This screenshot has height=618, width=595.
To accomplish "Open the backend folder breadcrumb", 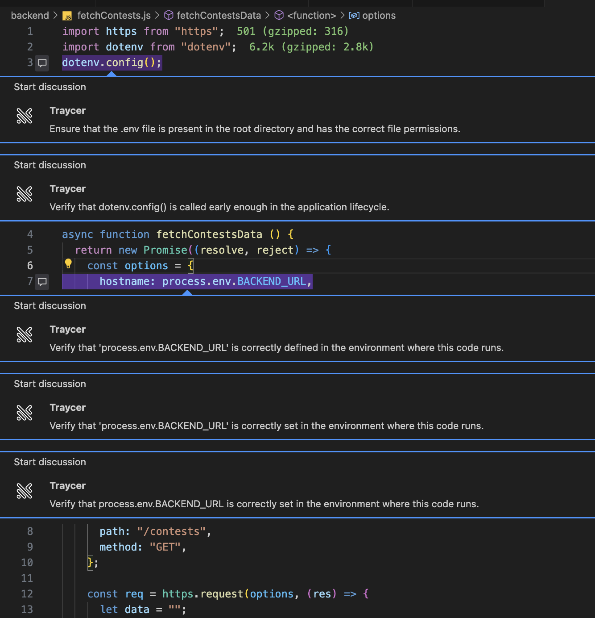I will pos(30,16).
